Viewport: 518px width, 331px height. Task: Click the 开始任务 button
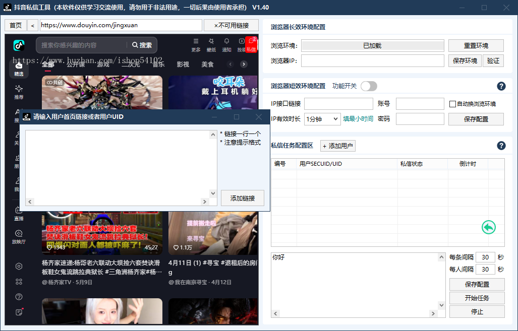point(477,298)
